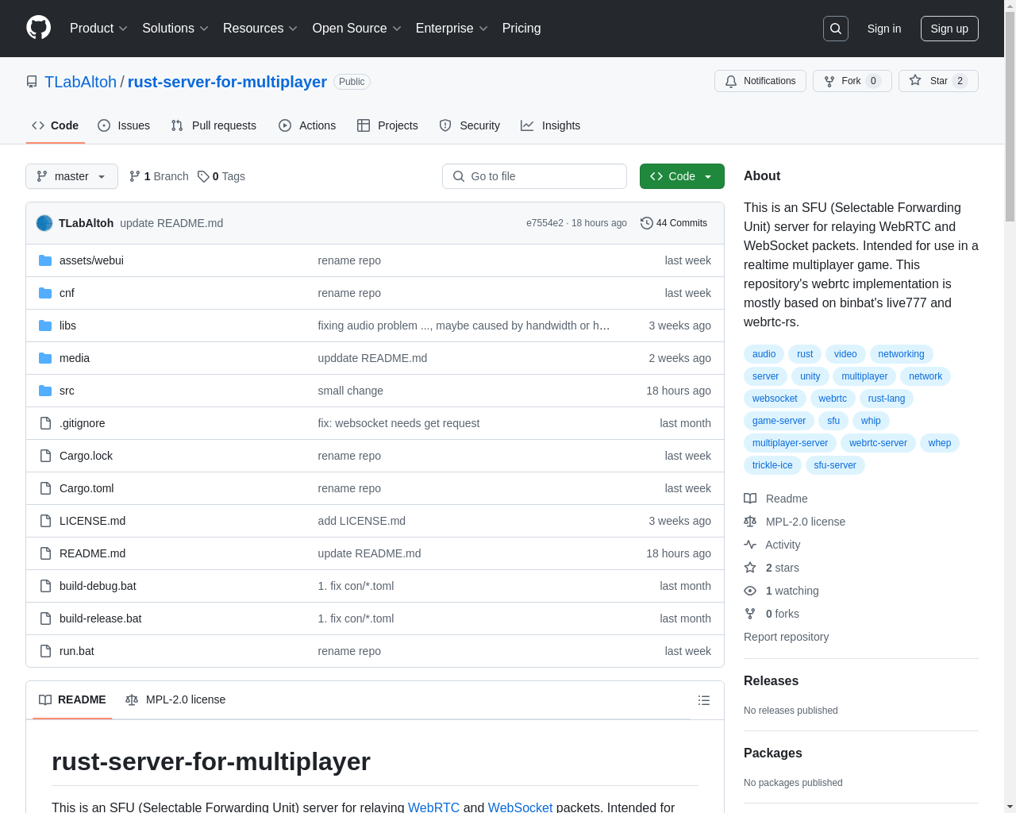
Task: Open the README outline list icon
Action: pyautogui.click(x=703, y=700)
